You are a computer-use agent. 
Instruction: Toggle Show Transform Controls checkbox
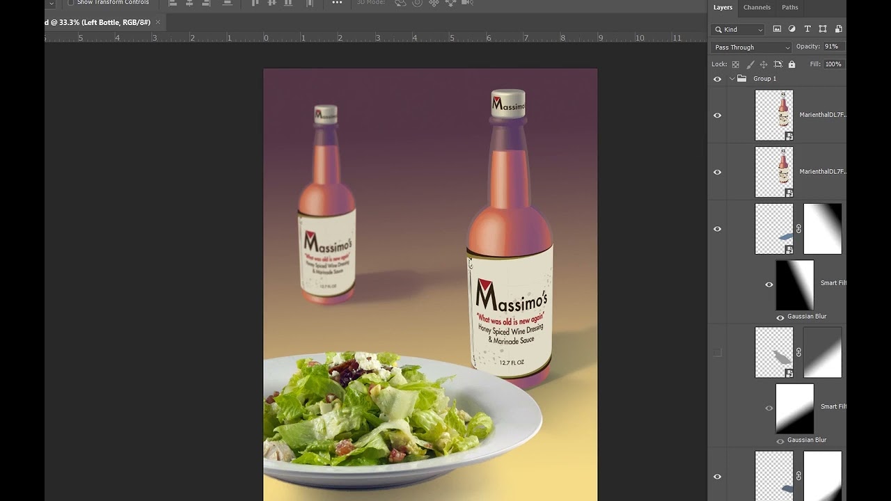pos(70,2)
